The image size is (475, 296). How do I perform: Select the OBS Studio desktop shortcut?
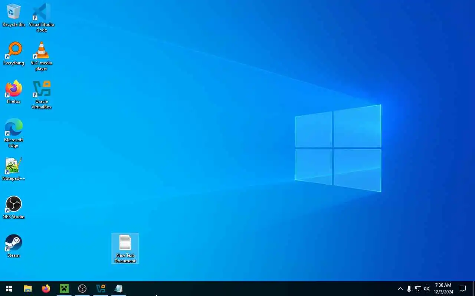point(14,208)
